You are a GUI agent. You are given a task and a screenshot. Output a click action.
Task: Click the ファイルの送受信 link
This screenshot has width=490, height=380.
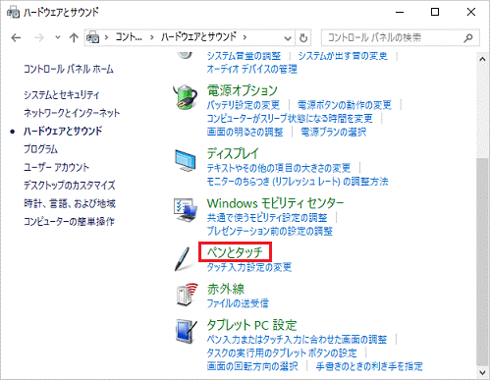[238, 303]
